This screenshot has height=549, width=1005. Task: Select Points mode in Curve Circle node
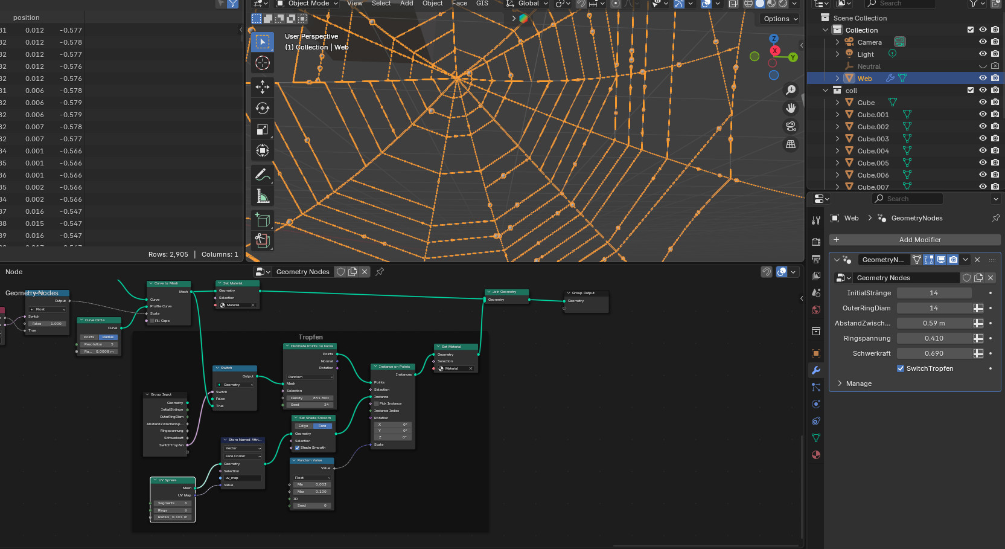[x=89, y=337]
